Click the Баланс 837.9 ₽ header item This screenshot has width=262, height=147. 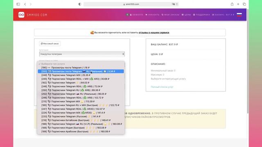[x=223, y=15]
